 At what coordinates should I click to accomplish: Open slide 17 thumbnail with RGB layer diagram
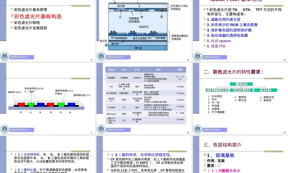(x=48, y=98)
